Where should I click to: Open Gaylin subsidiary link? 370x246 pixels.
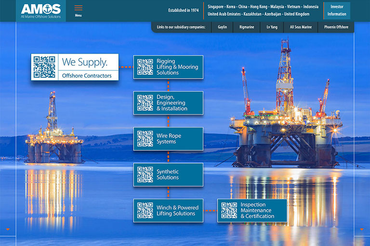(x=222, y=27)
